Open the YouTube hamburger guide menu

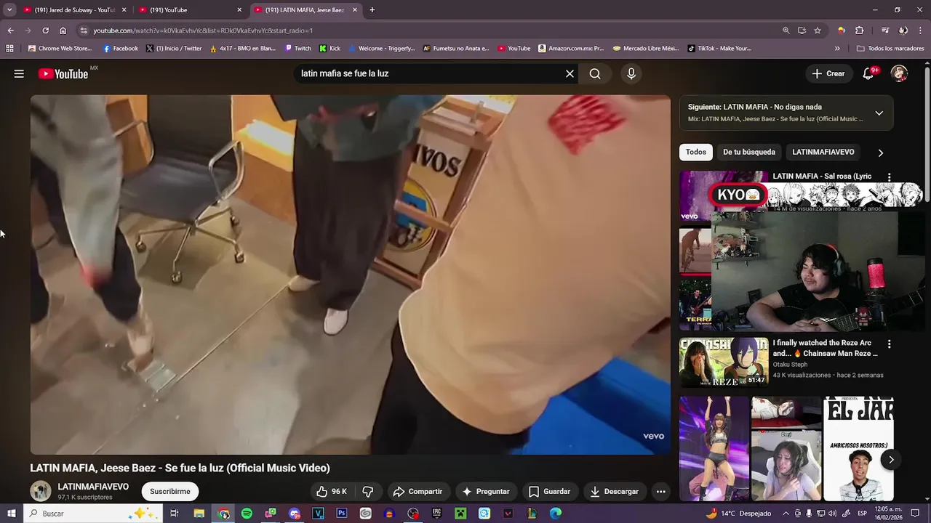[x=19, y=73]
